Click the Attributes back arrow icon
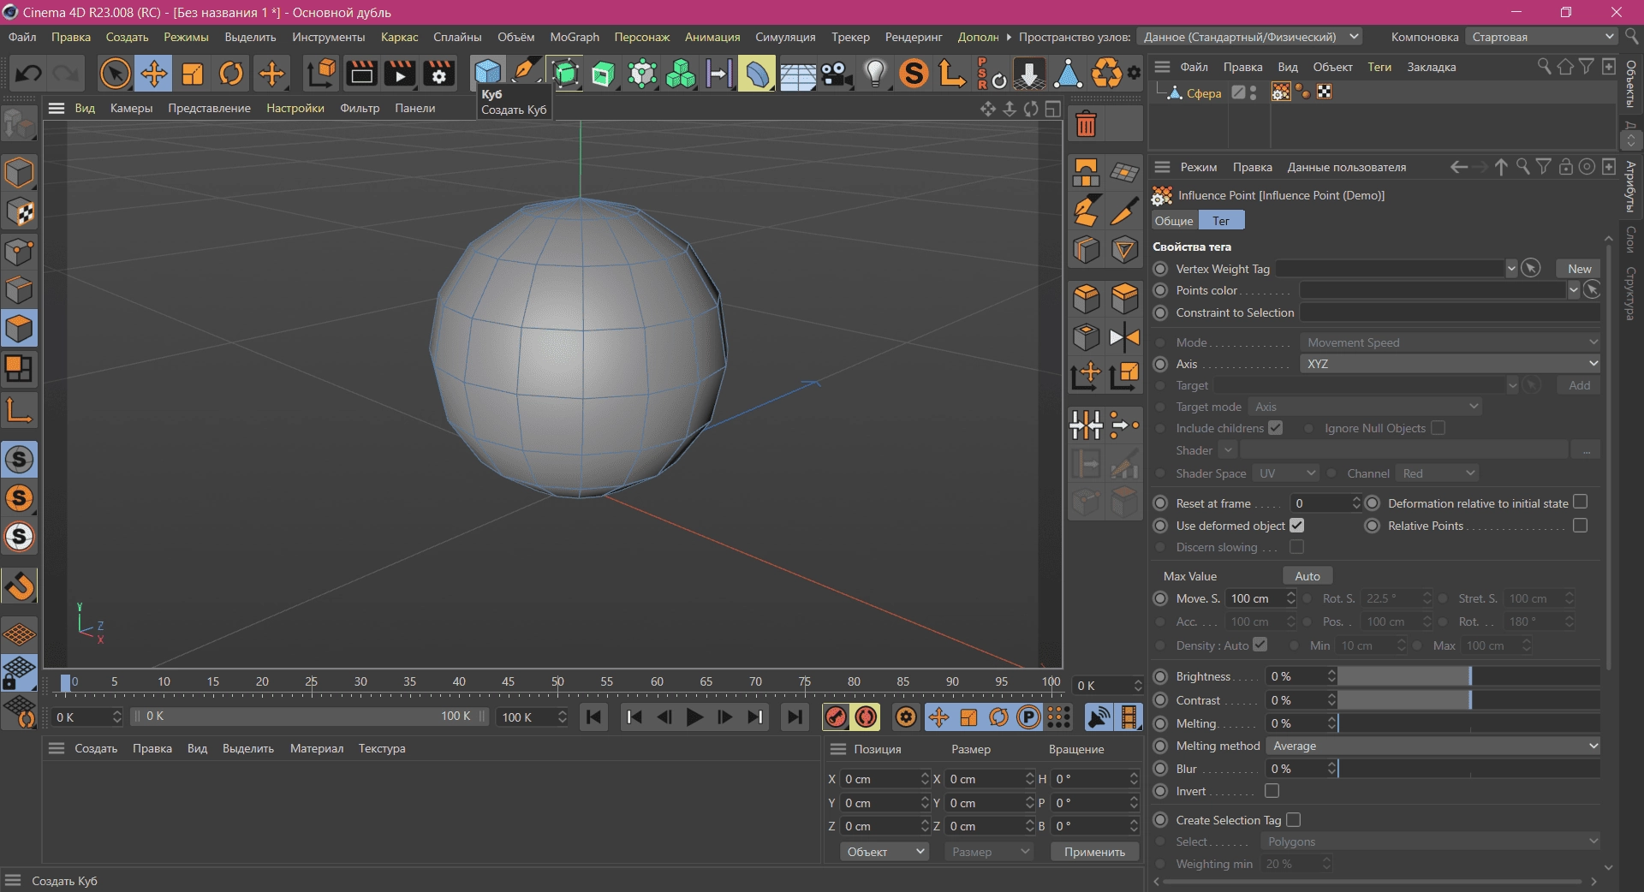Image resolution: width=1644 pixels, height=892 pixels. 1459,167
